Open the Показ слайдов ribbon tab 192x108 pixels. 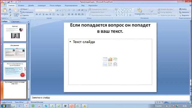coord(55,5)
